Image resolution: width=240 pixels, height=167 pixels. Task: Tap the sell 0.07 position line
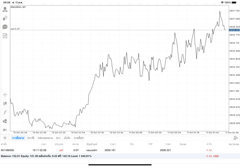coord(15,29)
